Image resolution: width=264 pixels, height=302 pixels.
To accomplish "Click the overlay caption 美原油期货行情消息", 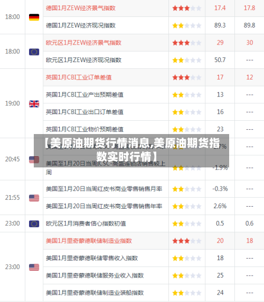I will coord(100,143).
